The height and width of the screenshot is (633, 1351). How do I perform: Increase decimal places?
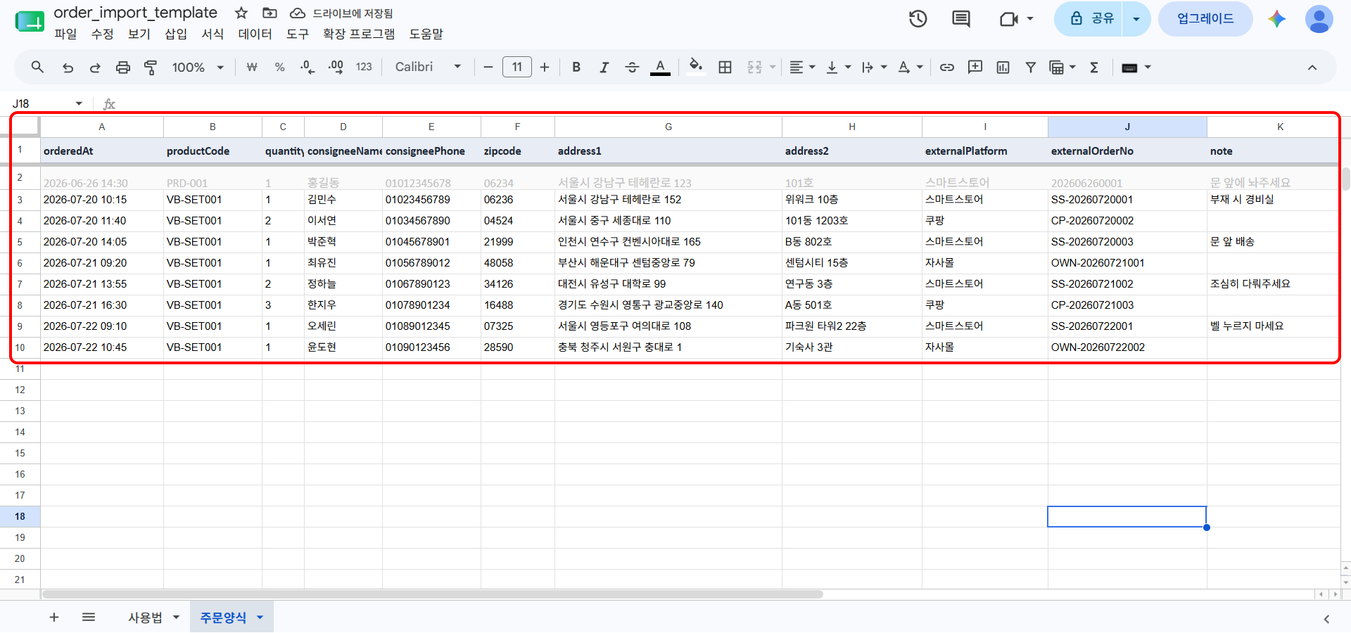336,68
